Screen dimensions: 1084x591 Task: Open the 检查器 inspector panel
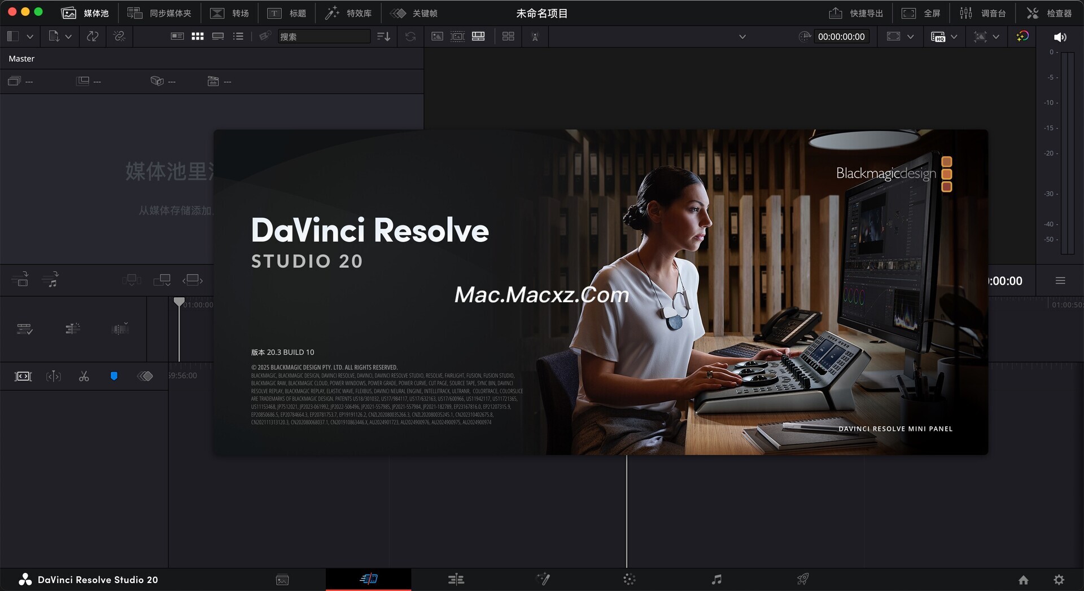pos(1049,13)
